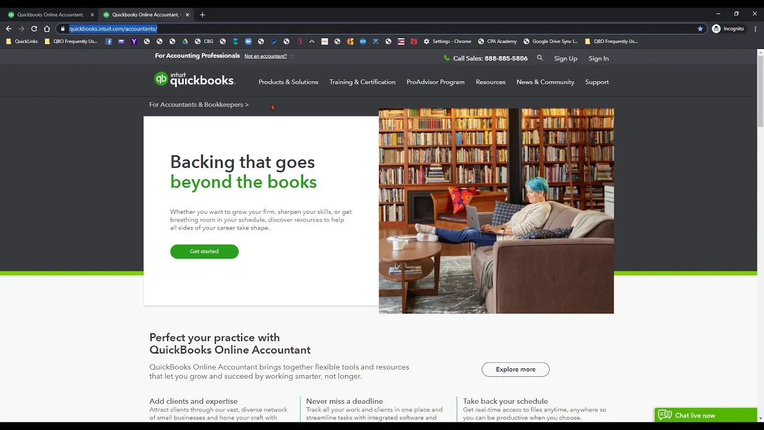Open the mail envelope bookmark icon

click(121, 41)
